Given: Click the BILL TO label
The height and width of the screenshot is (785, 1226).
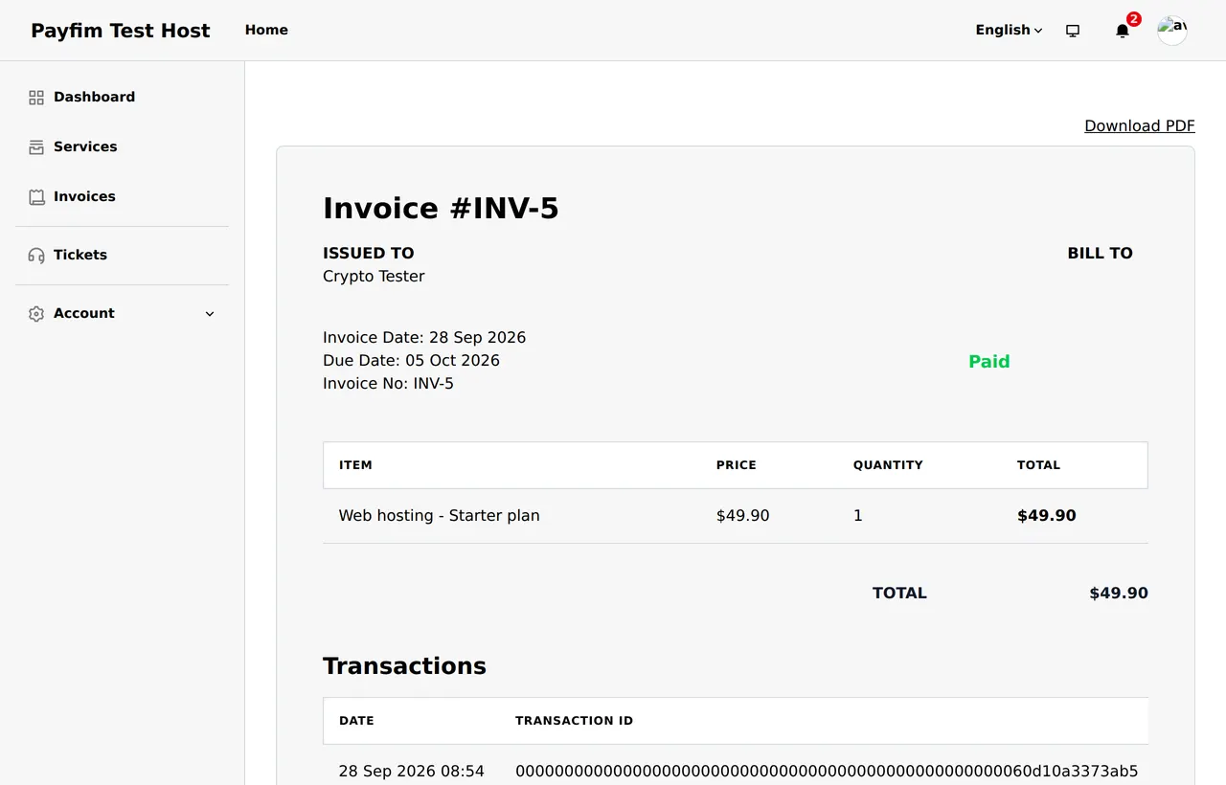Looking at the screenshot, I should pyautogui.click(x=1101, y=253).
